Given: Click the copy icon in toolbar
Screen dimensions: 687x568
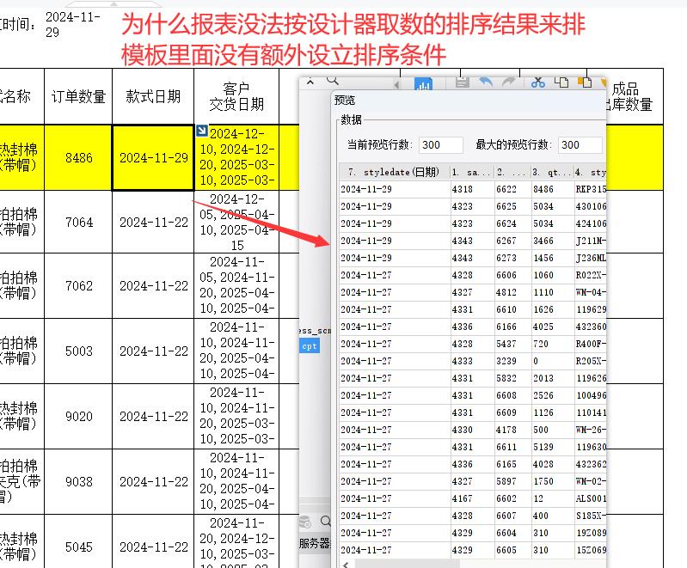Looking at the screenshot, I should pyautogui.click(x=562, y=82).
